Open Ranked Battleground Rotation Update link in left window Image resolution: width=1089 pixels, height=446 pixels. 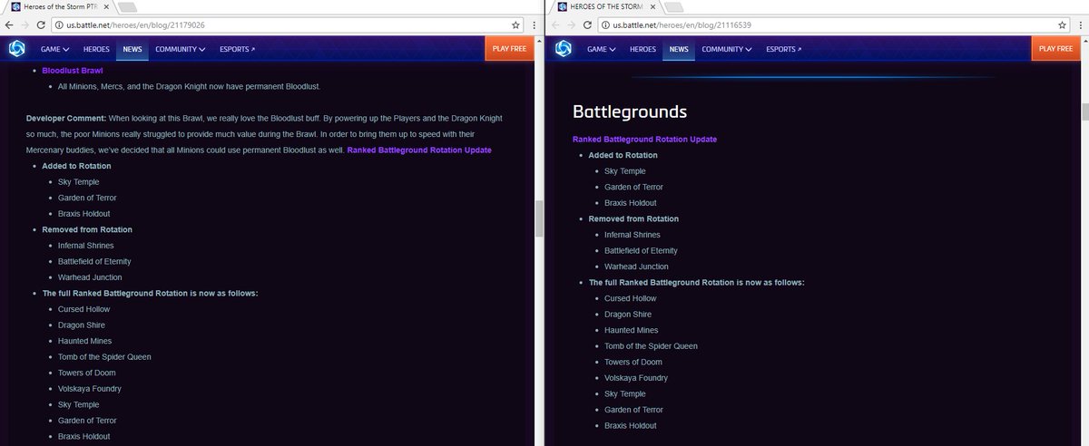point(419,150)
